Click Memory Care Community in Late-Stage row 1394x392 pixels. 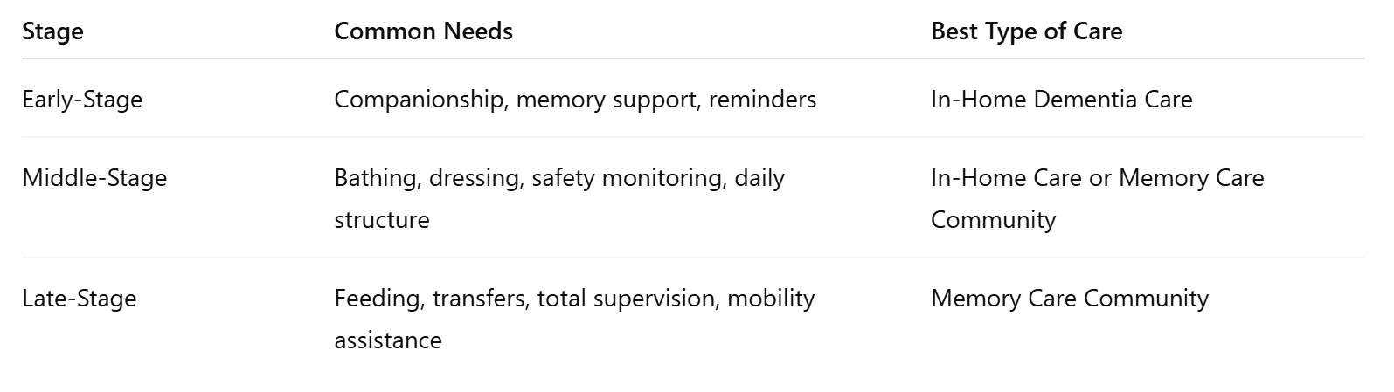pyautogui.click(x=1070, y=299)
